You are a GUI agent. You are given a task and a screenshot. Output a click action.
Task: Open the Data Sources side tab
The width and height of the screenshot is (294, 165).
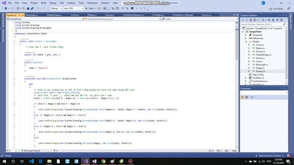pyautogui.click(x=3, y=36)
